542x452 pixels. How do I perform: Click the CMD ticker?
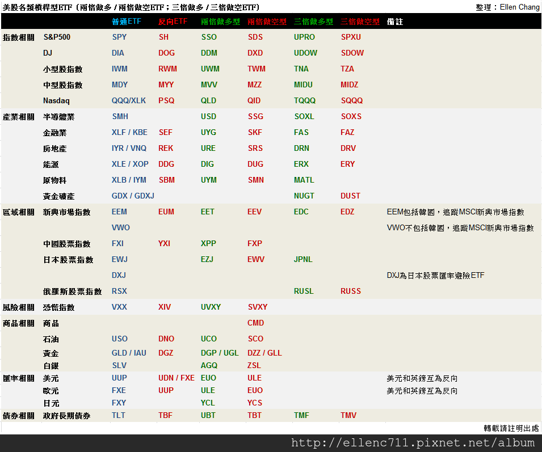[x=255, y=323]
